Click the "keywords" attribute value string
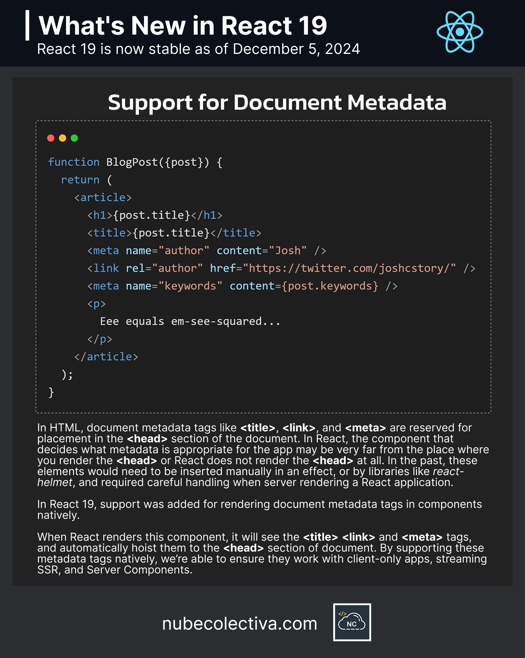Screen dimensions: 525x658 [190, 286]
